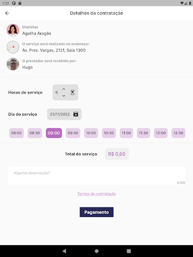The width and height of the screenshot is (193, 257).
Task: Open the calendar icon next to the service date
Action: (x=76, y=114)
